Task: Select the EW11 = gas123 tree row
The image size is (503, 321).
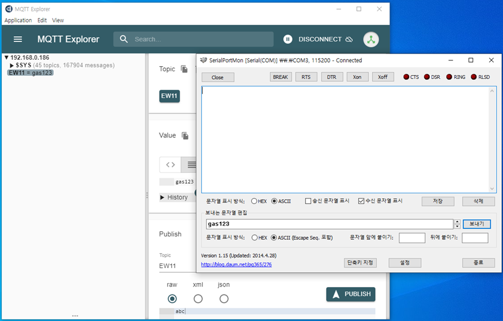Action: 31,72
